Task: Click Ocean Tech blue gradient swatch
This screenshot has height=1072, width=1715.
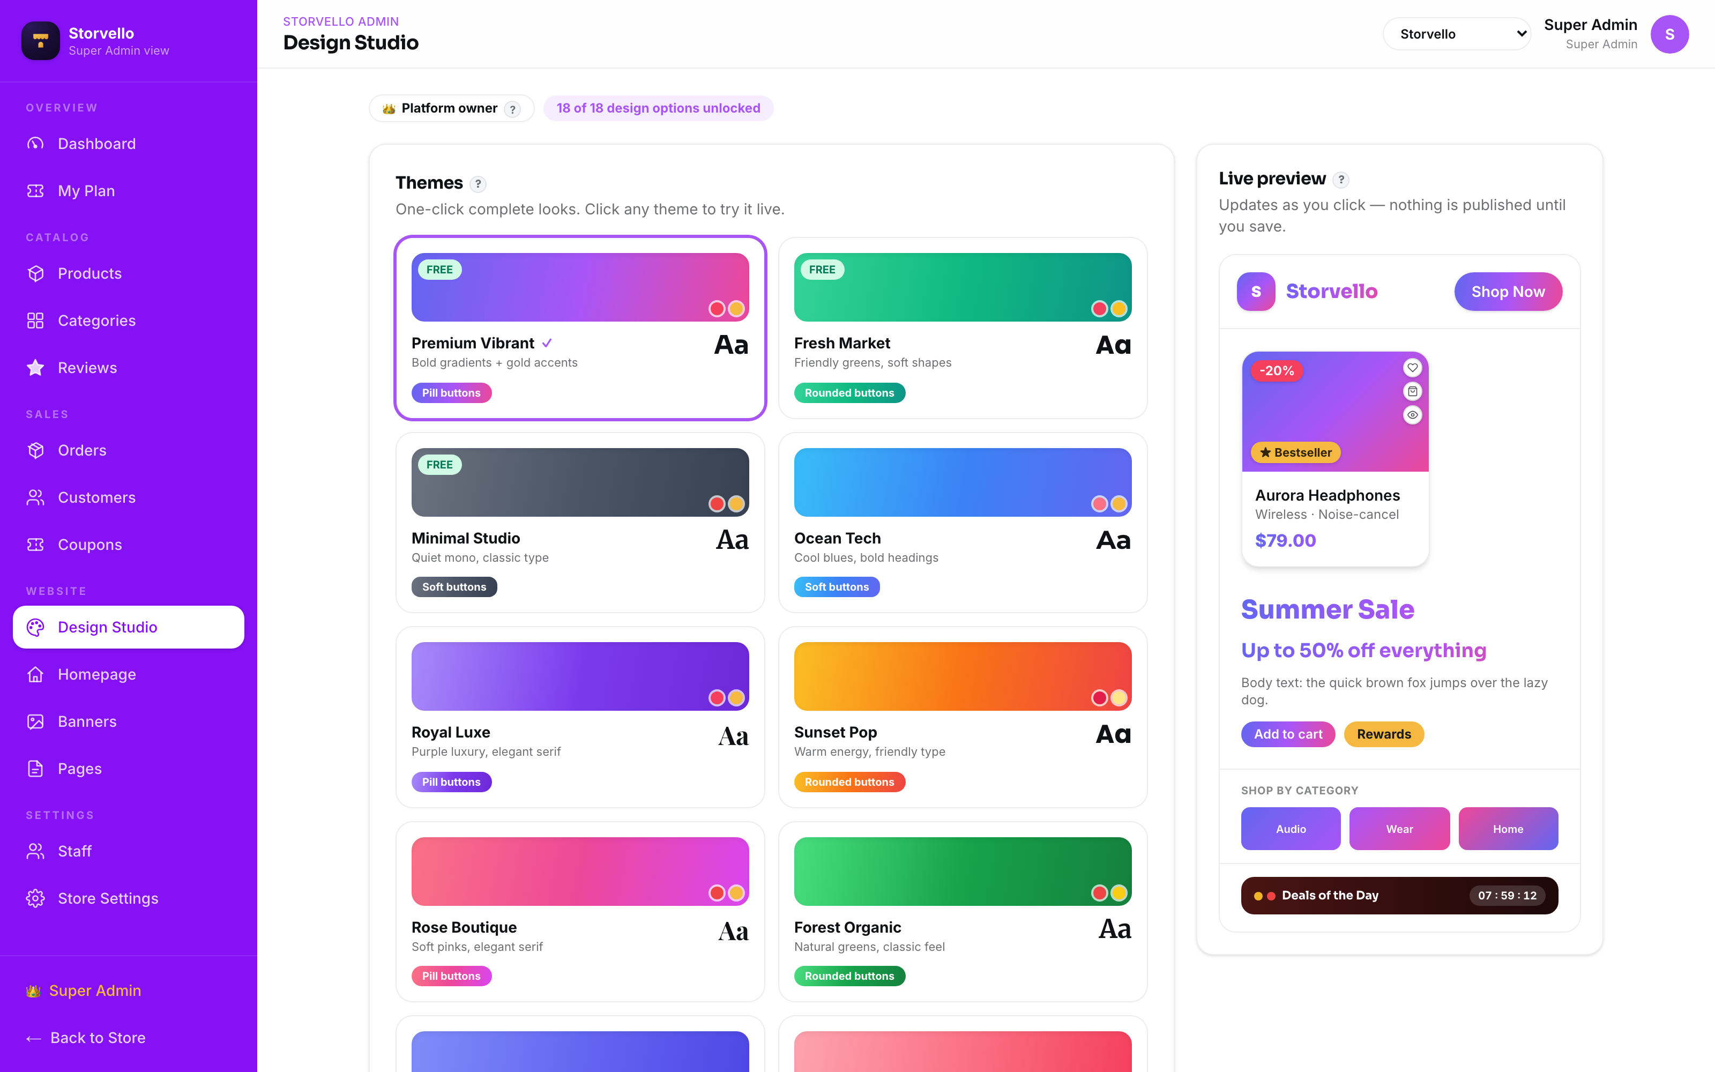Action: (963, 482)
